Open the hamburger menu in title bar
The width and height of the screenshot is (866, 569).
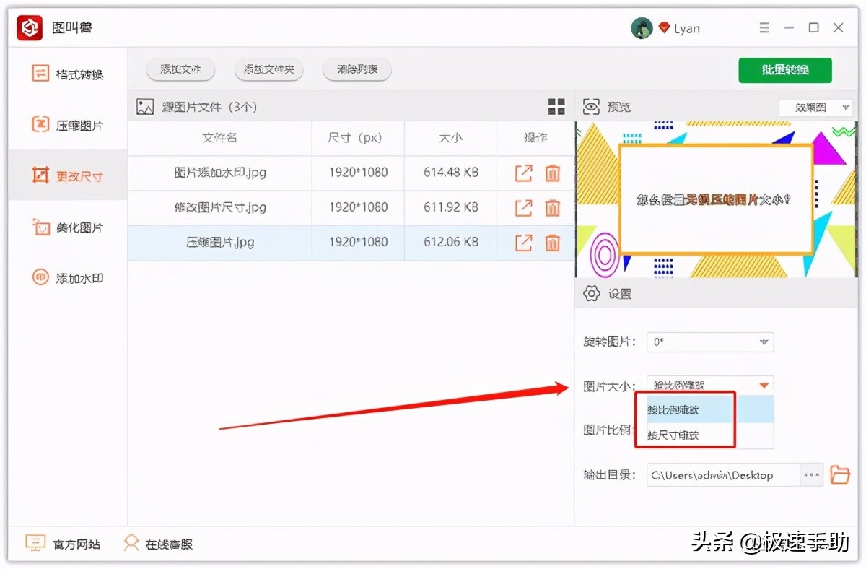click(765, 28)
